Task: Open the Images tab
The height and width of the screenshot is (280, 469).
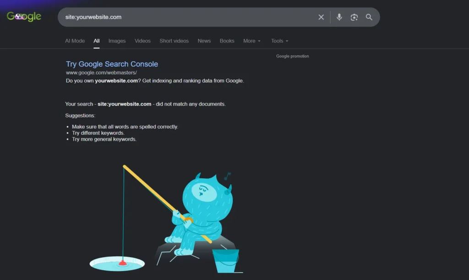Action: click(117, 41)
